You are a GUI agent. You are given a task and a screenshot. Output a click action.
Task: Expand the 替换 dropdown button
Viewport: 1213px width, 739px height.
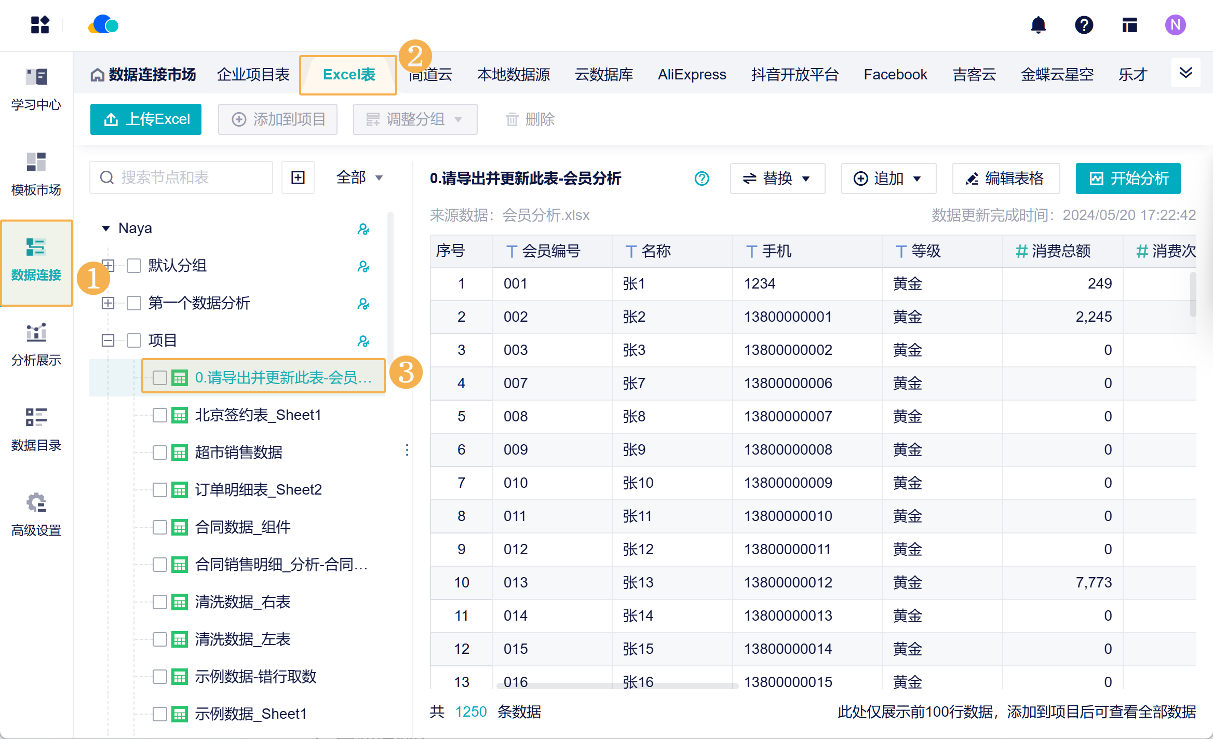(x=777, y=179)
